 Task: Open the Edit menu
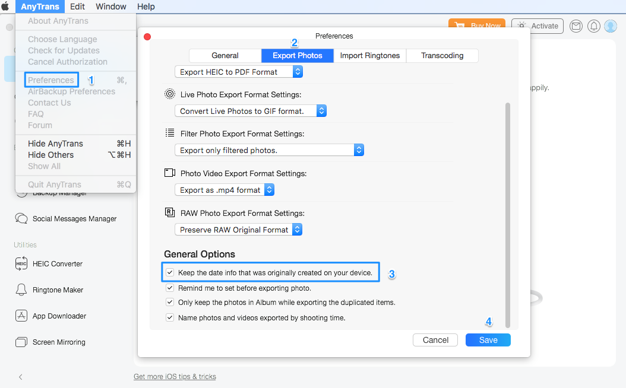point(77,7)
